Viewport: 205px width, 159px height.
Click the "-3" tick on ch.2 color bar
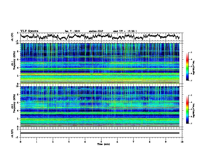[191, 95]
